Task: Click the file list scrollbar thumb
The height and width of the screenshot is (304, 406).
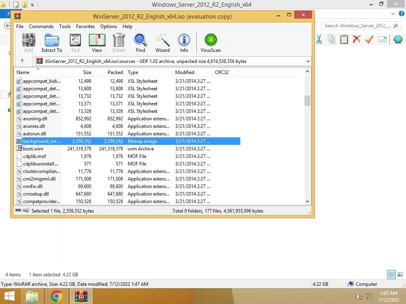Action: pos(307,101)
